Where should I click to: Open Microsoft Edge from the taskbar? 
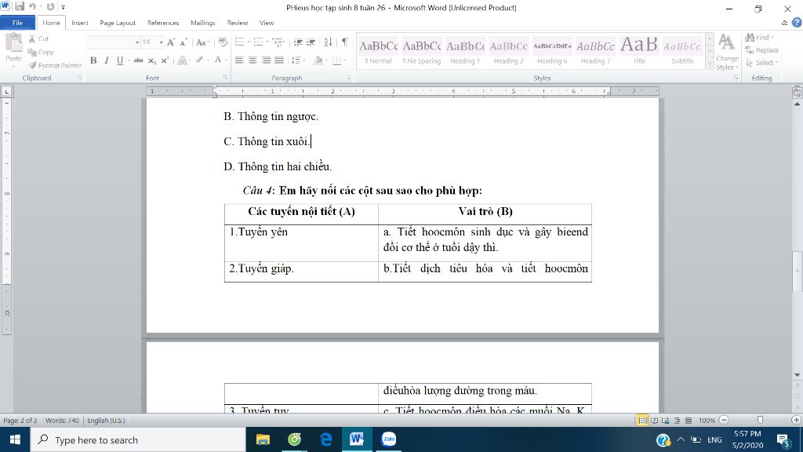[x=325, y=439]
